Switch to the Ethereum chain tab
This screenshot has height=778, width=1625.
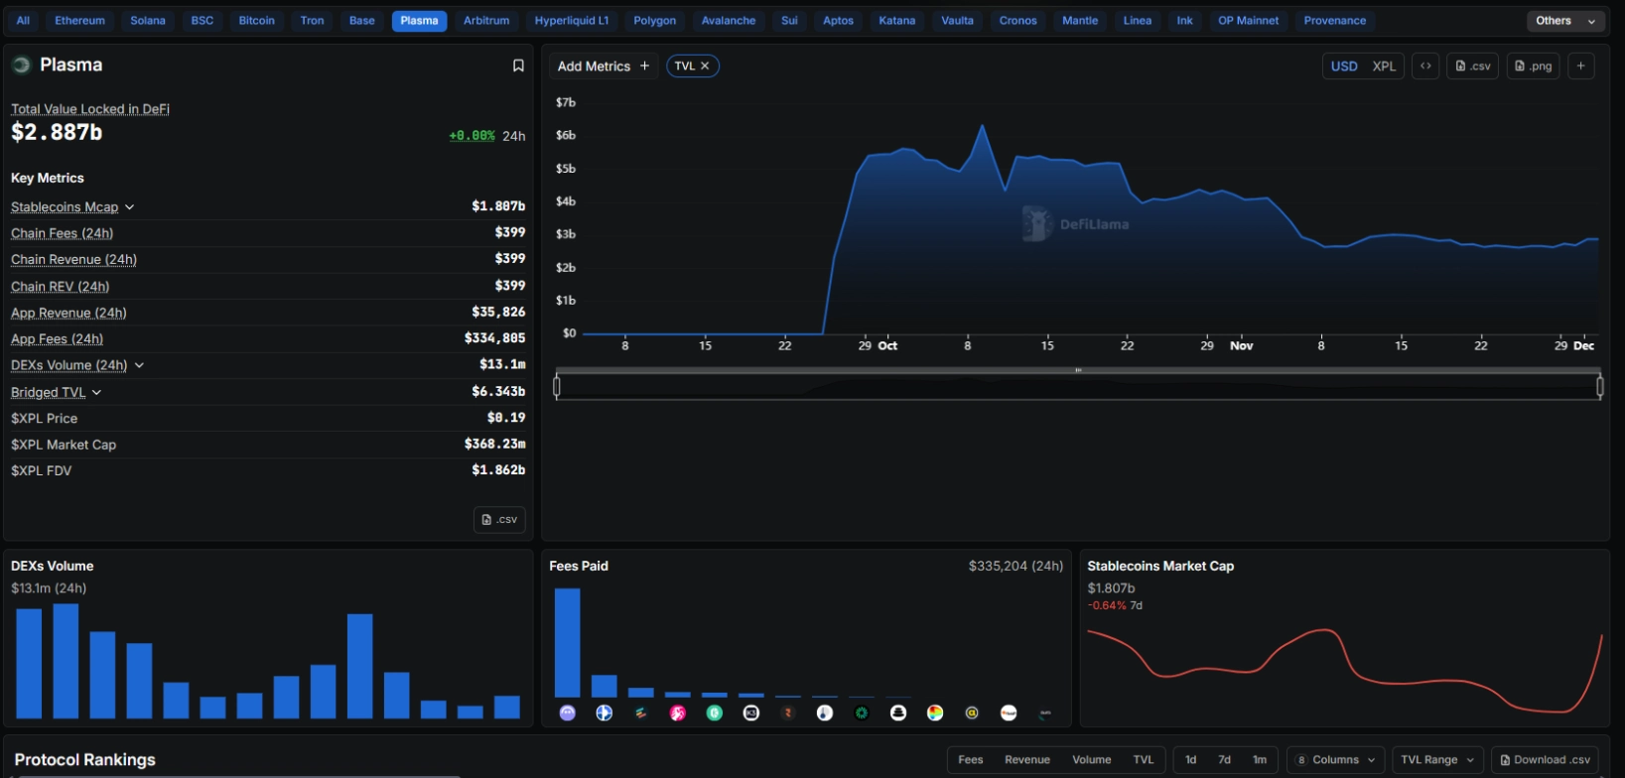coord(79,21)
